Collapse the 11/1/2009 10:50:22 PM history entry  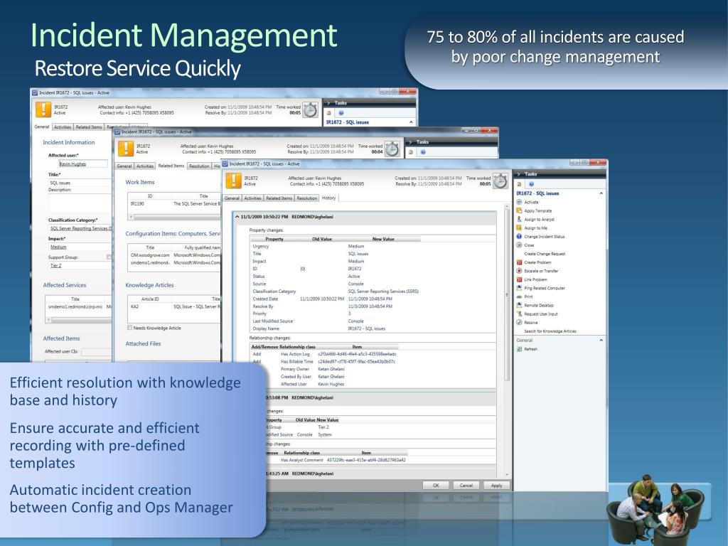coord(237,217)
